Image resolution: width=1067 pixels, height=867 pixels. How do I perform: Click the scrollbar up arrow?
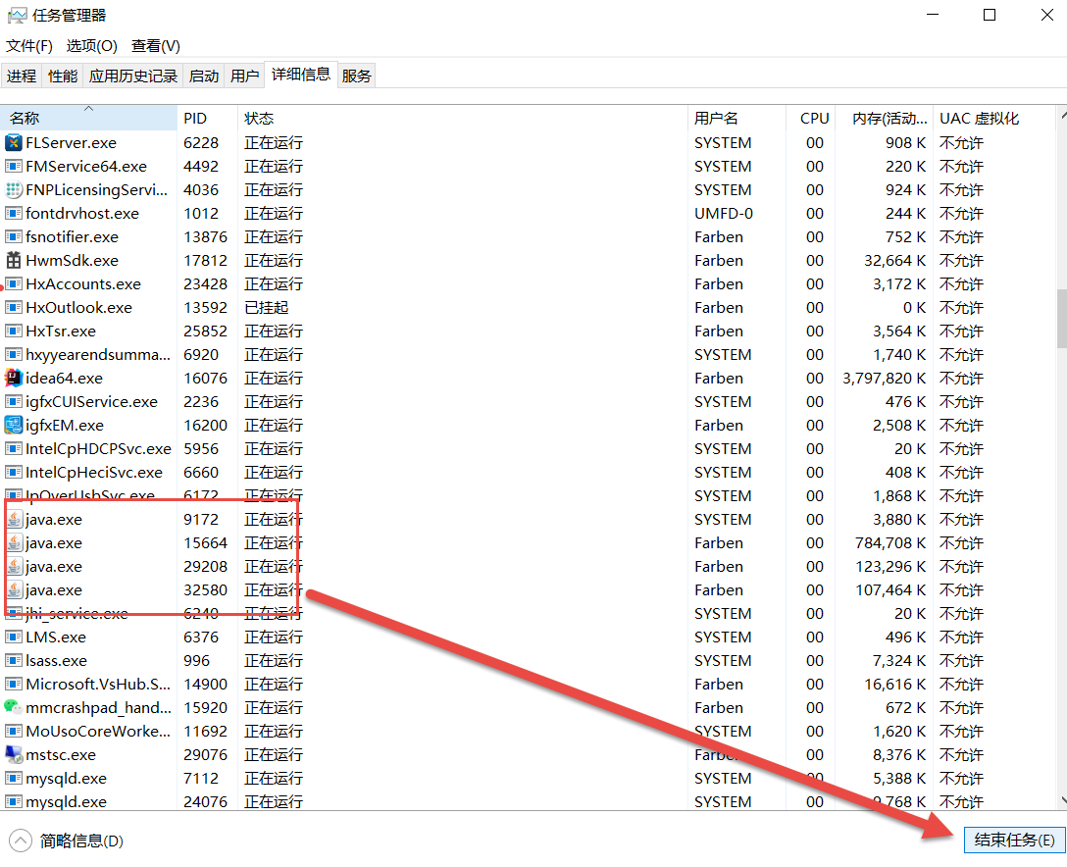click(1061, 115)
